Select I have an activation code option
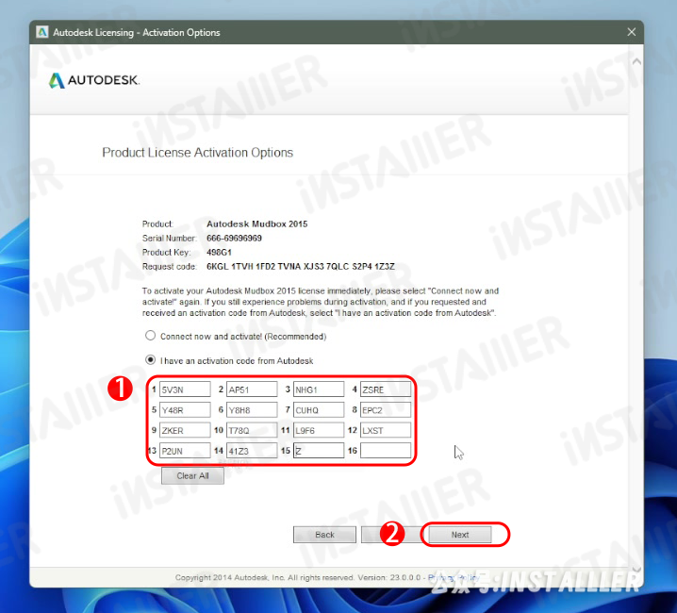Image resolution: width=677 pixels, height=613 pixels. 150,360
